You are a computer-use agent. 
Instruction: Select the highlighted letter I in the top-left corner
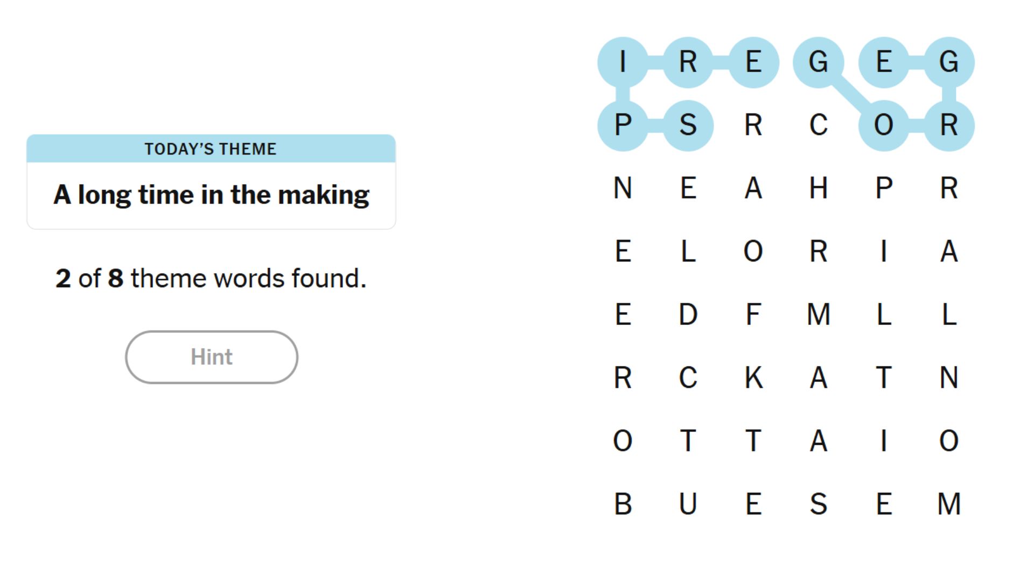(623, 62)
